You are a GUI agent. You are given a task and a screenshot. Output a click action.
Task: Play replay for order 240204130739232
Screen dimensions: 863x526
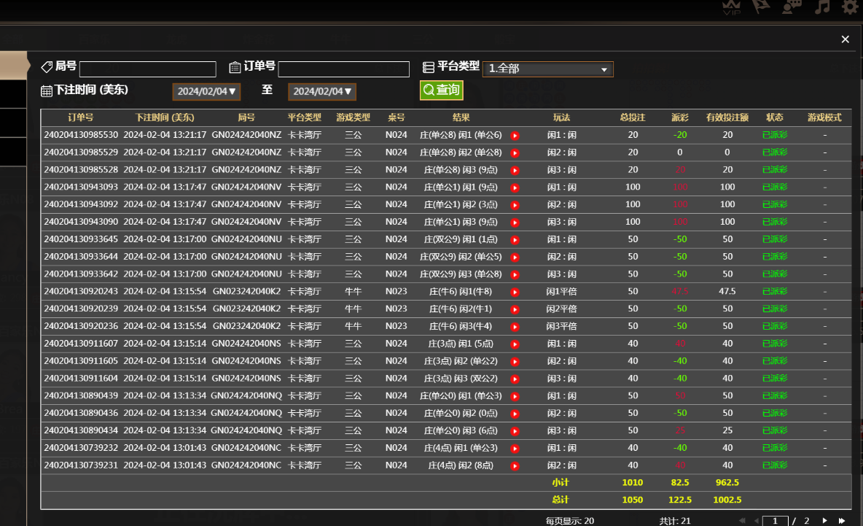click(515, 449)
